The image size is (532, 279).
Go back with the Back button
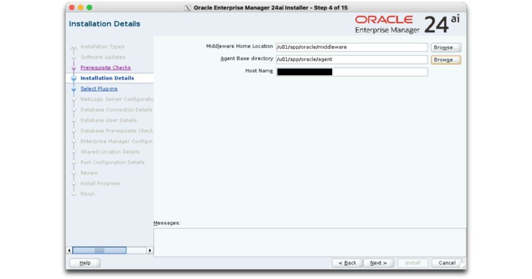(x=347, y=263)
